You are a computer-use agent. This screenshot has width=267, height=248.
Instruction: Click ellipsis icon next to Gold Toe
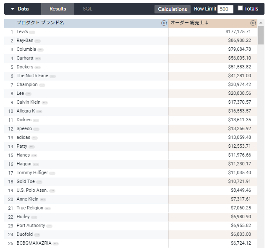pos(39,182)
